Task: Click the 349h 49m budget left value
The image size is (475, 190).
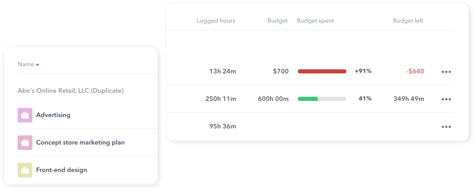Action: coord(409,99)
